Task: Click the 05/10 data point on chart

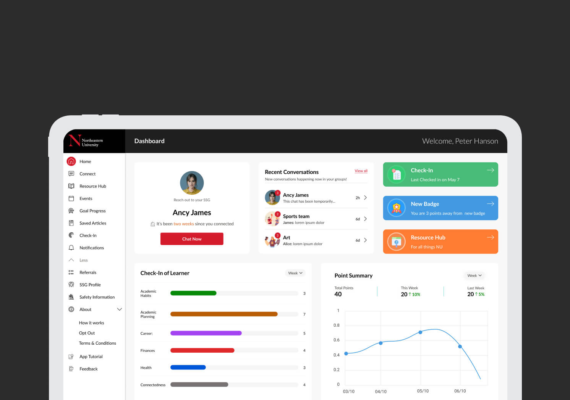Action: click(420, 332)
